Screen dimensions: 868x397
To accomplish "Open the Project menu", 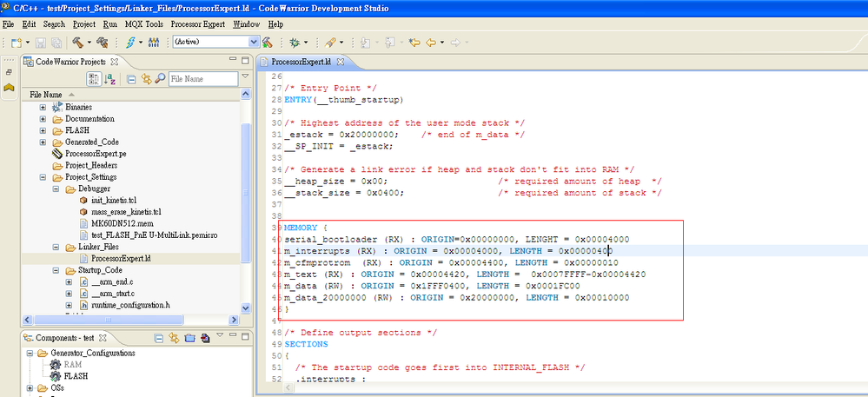I will pos(84,24).
